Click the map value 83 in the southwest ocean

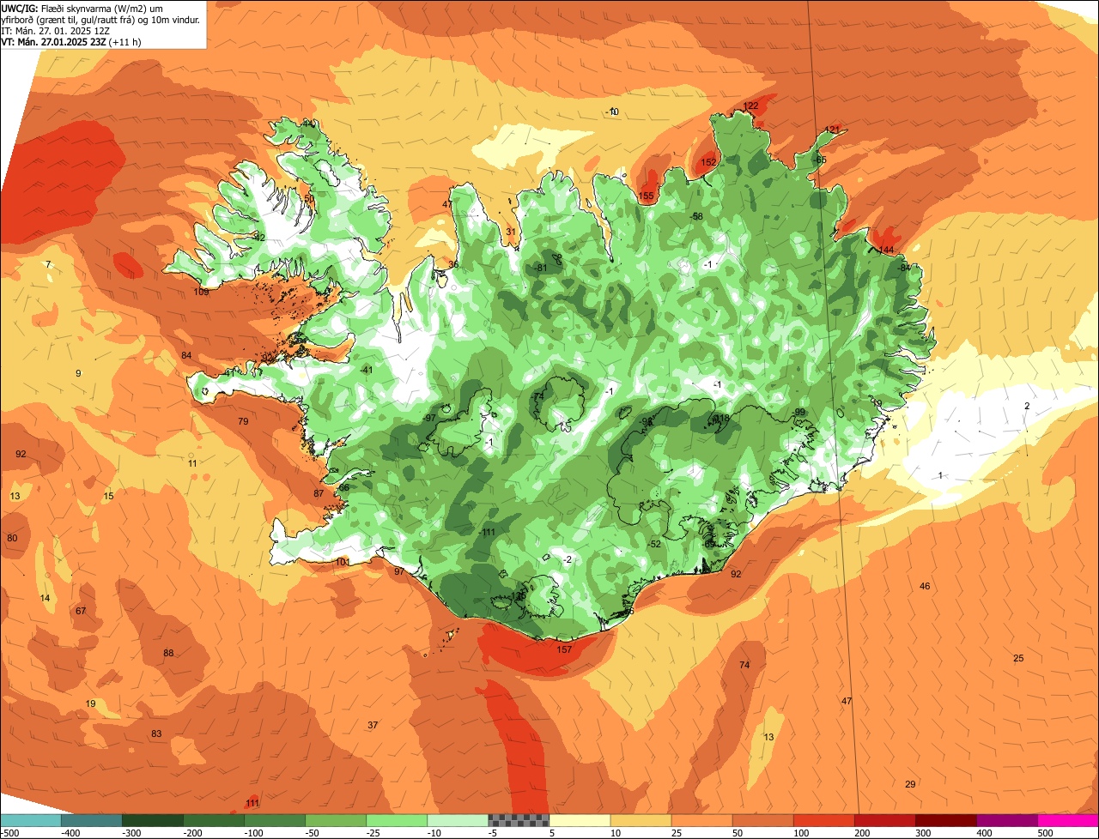coord(156,733)
